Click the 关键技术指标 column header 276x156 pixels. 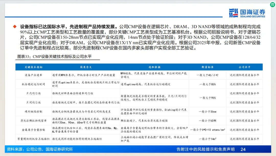click(x=33, y=67)
